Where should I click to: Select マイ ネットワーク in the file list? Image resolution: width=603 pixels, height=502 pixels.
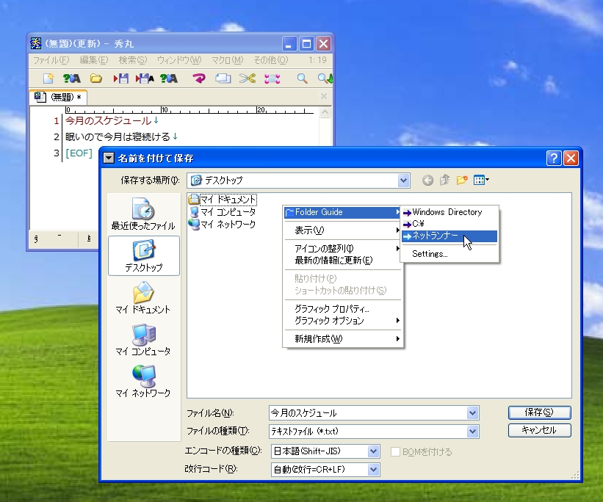tap(223, 224)
